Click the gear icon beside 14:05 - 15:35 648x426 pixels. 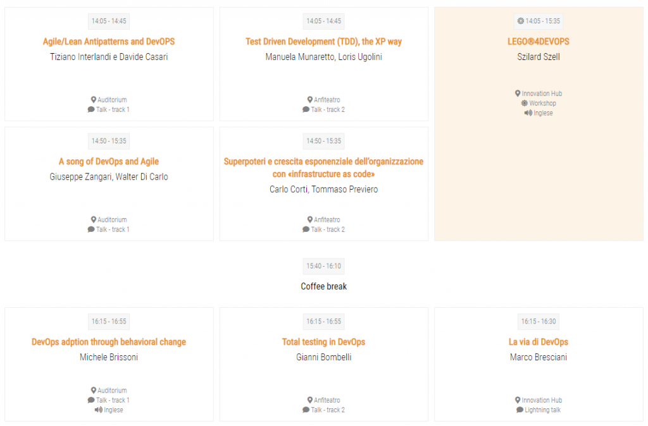[521, 21]
